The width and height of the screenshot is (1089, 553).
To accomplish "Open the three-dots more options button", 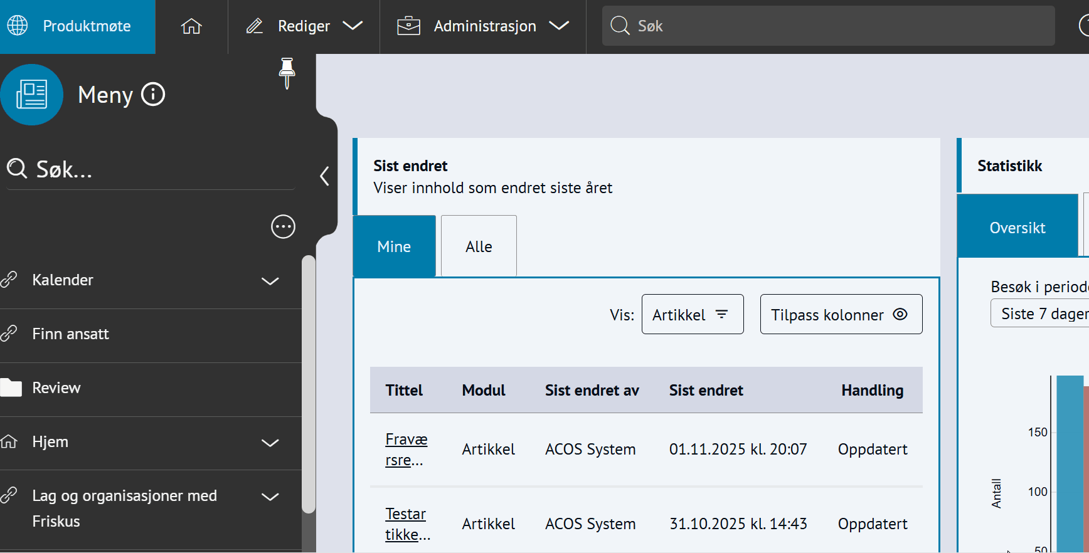I will click(283, 226).
